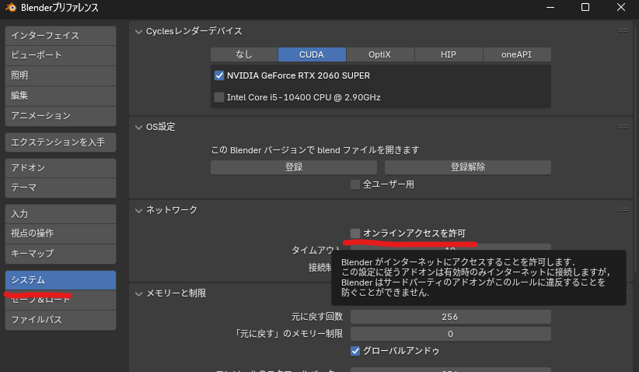Open エクステンションを入手 section

[61, 142]
